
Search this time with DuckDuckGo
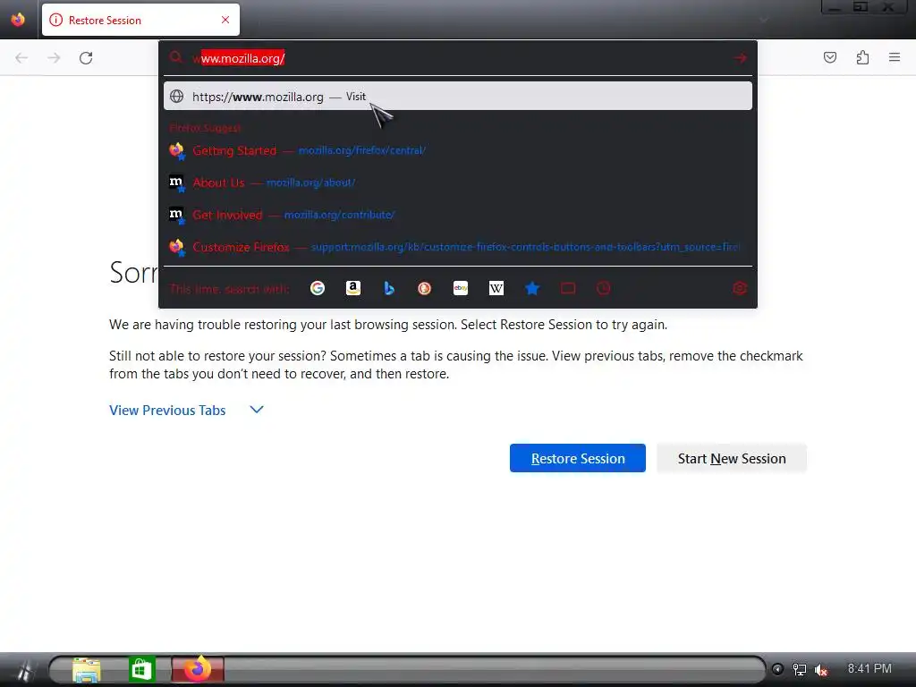point(425,288)
